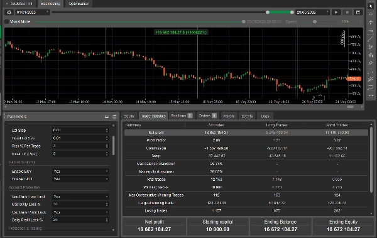Image resolution: width=377 pixels, height=238 pixels.
Task: Select the cursor pointer tool
Action: point(371,6)
